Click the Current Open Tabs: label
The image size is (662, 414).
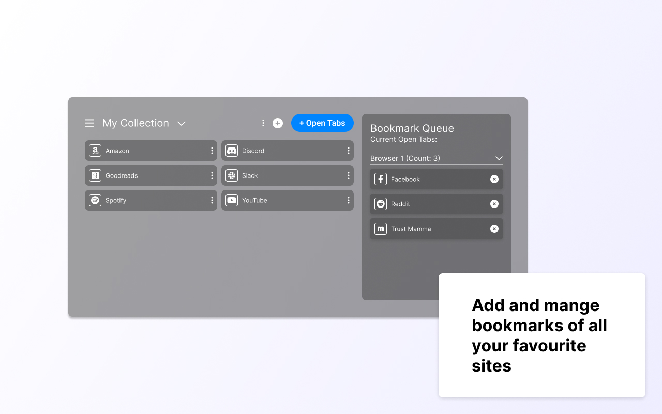point(403,139)
